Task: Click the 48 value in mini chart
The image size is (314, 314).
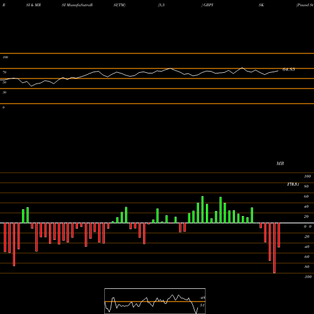Action: (x=202, y=298)
